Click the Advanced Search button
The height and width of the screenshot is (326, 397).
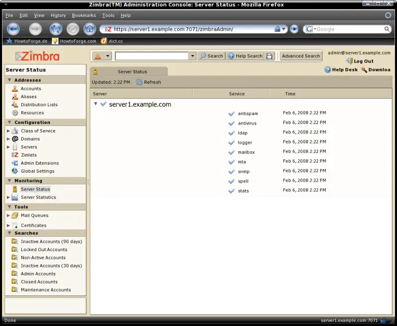tap(301, 56)
